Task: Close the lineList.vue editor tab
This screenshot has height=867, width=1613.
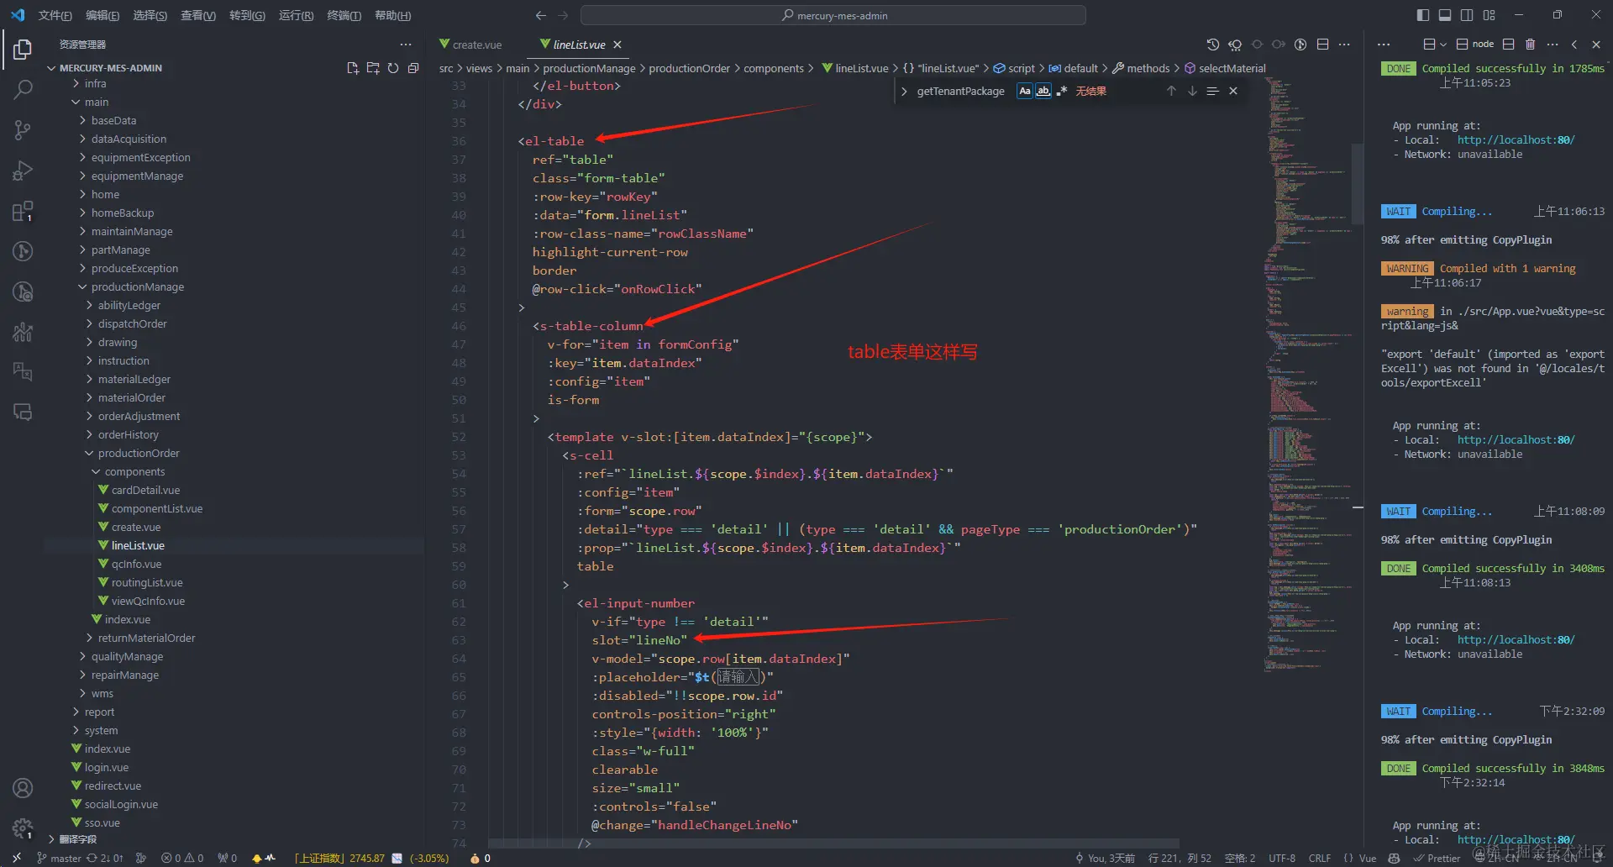Action: (x=617, y=45)
